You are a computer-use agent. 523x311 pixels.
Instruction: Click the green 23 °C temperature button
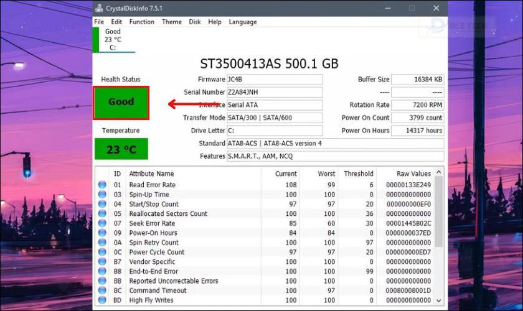click(x=121, y=149)
